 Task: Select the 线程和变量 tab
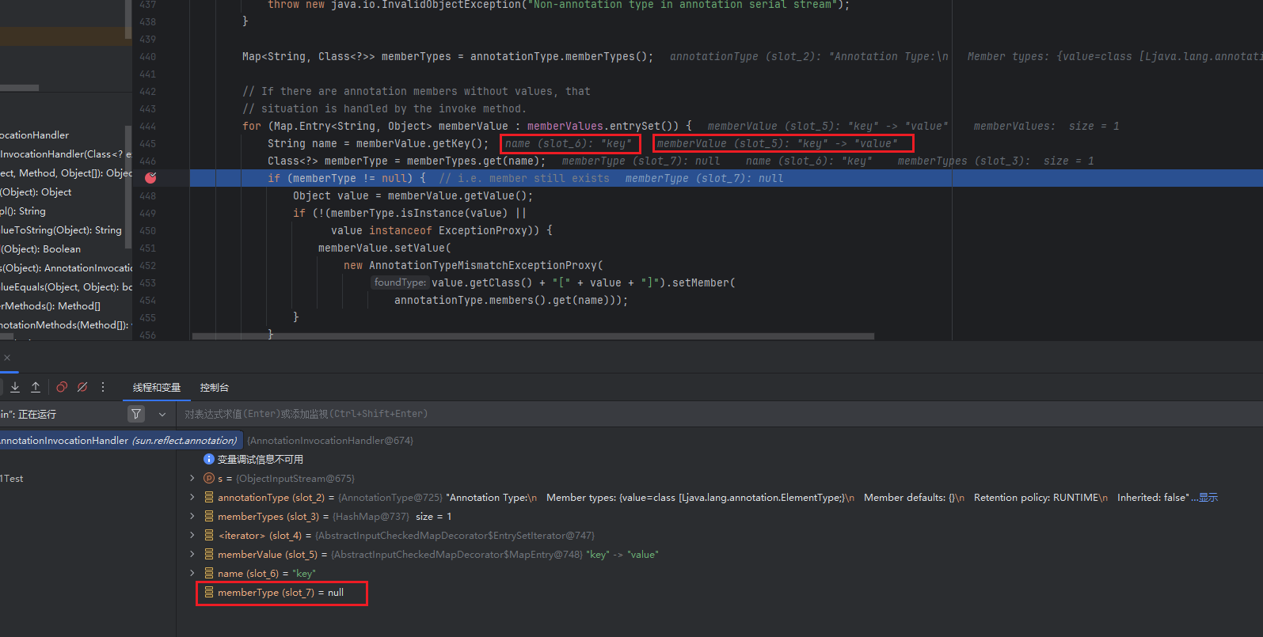pyautogui.click(x=157, y=388)
